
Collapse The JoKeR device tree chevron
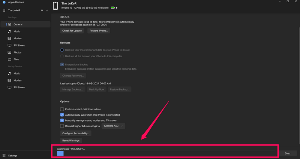click(47, 10)
